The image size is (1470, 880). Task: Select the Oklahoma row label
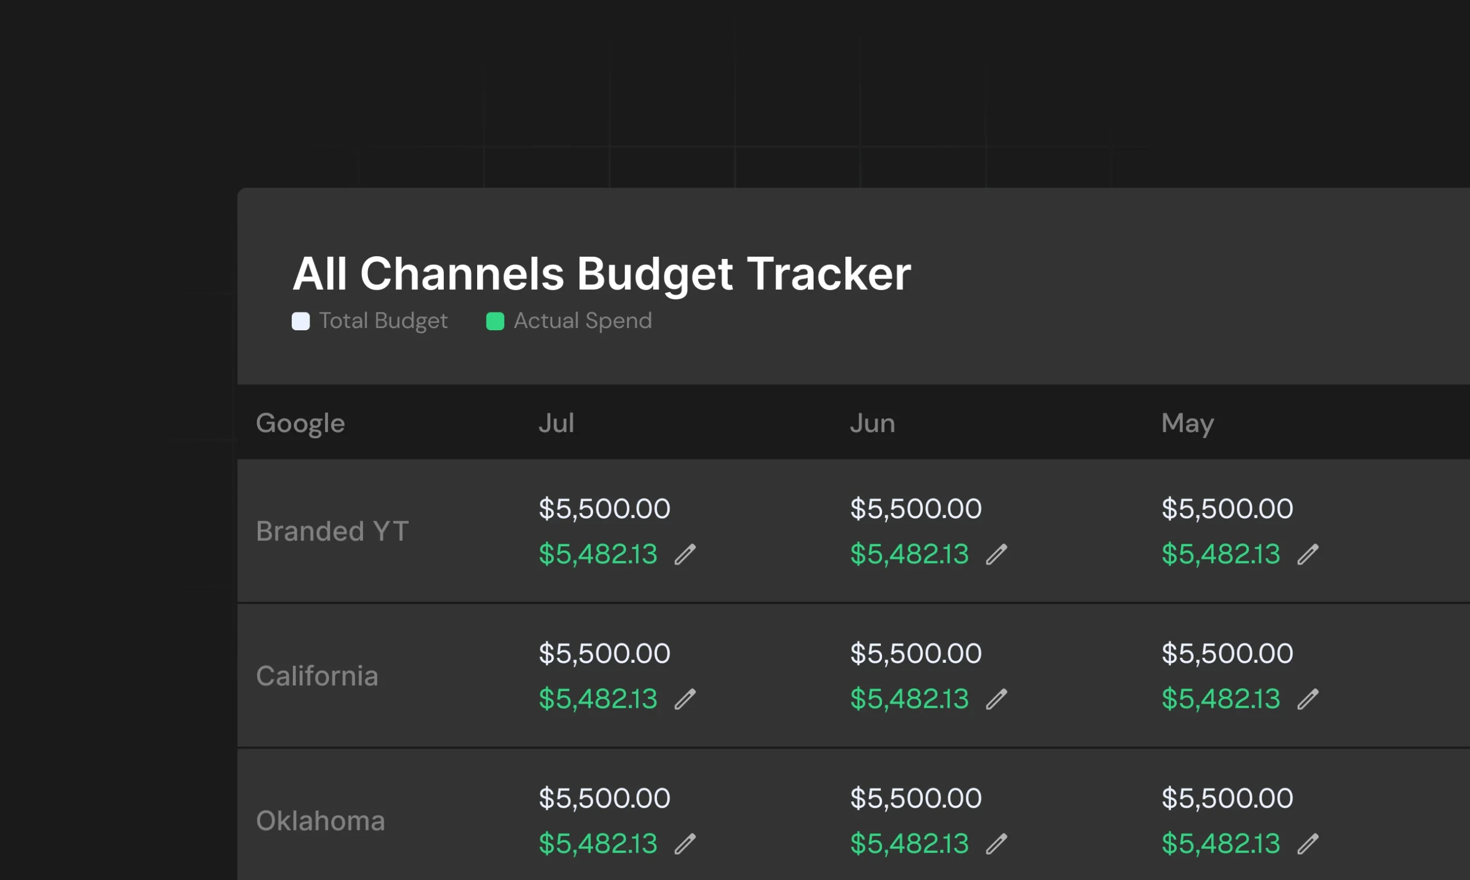point(320,821)
